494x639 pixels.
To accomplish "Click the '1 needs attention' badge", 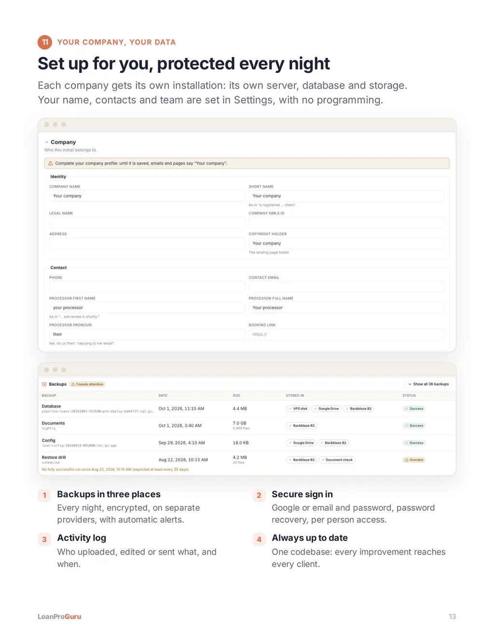I will [x=87, y=384].
